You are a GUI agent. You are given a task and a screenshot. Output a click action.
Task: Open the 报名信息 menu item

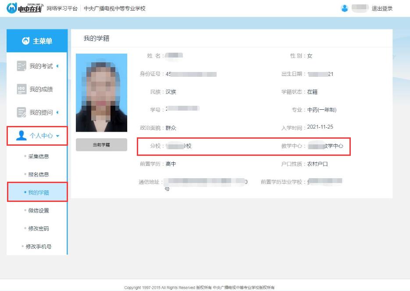point(39,174)
